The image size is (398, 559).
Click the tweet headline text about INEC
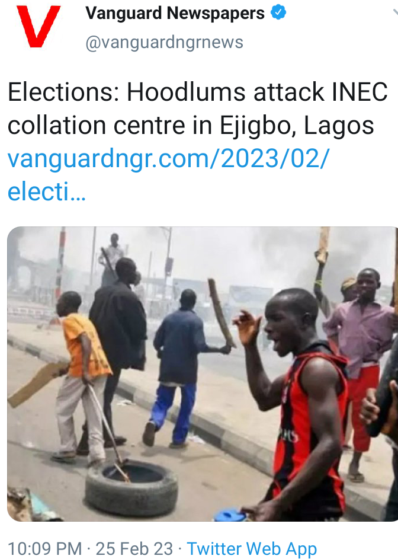197,108
